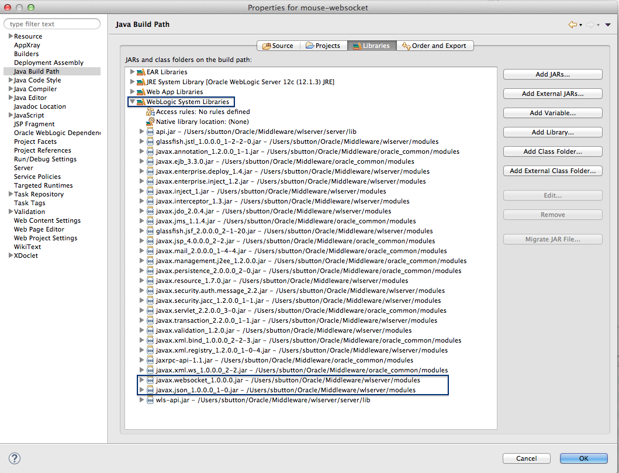This screenshot has width=619, height=473.
Task: Click the forward navigation arrow icon
Action: [x=590, y=25]
